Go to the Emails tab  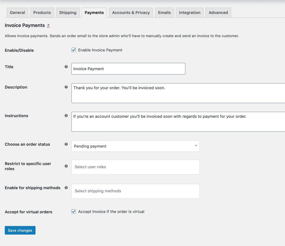pyautogui.click(x=164, y=13)
